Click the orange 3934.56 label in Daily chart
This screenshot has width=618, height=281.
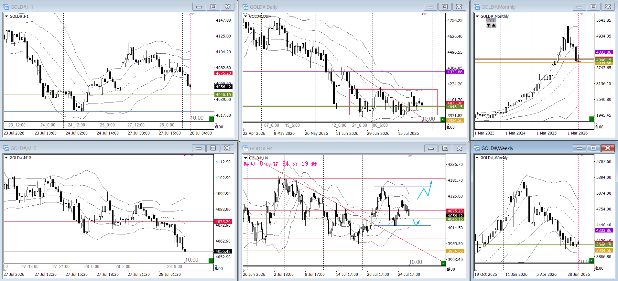point(455,121)
